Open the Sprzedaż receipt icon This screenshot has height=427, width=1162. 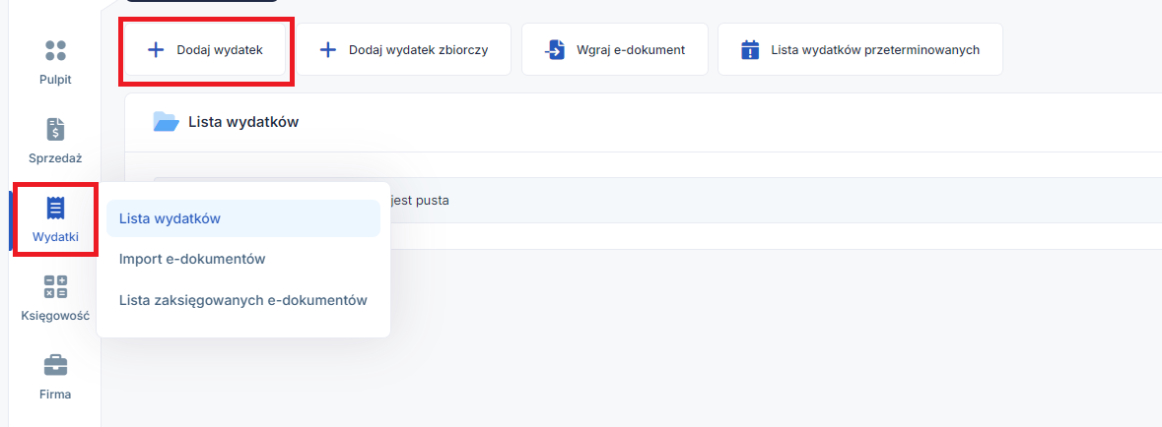(55, 130)
